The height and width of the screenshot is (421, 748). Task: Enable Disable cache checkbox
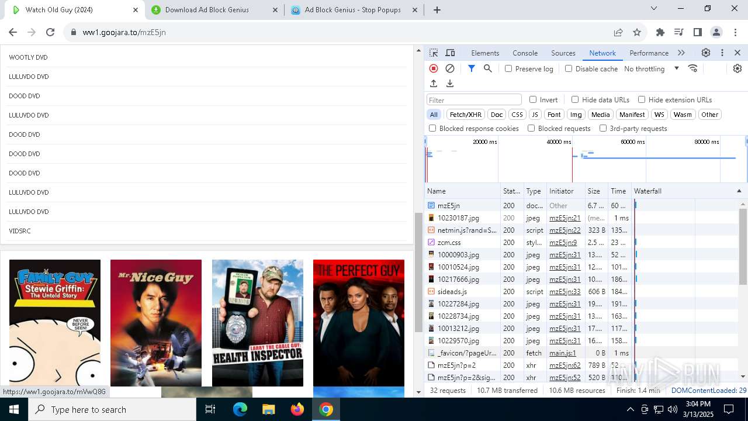(x=569, y=68)
